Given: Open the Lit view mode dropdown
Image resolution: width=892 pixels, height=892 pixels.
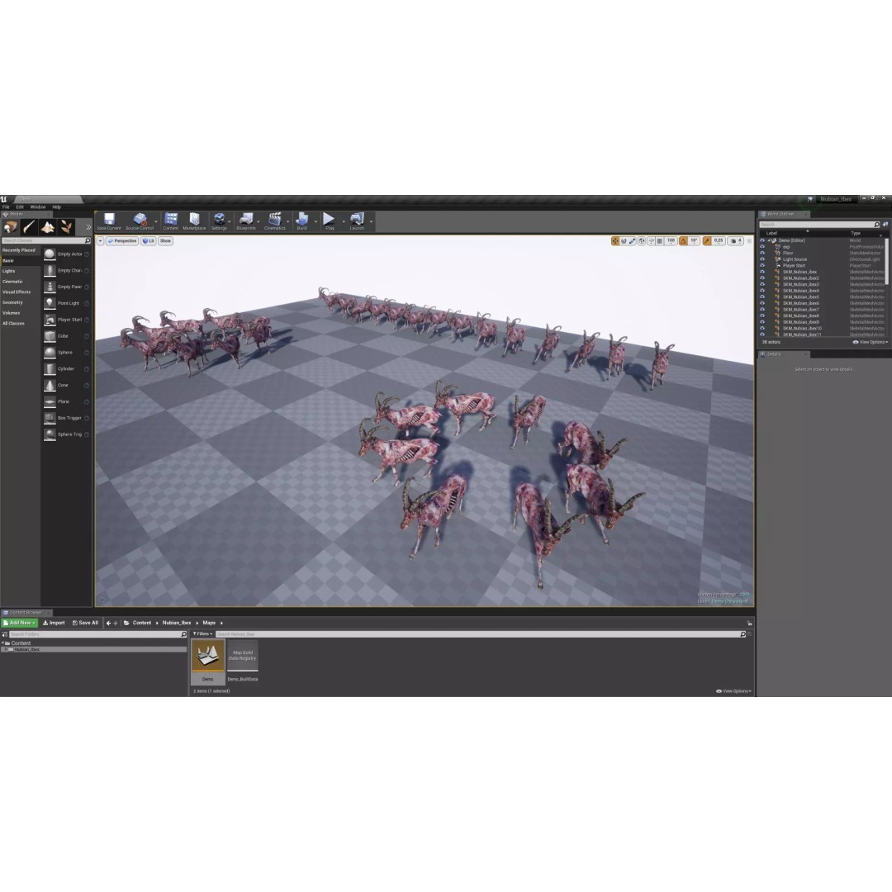Looking at the screenshot, I should [x=149, y=241].
